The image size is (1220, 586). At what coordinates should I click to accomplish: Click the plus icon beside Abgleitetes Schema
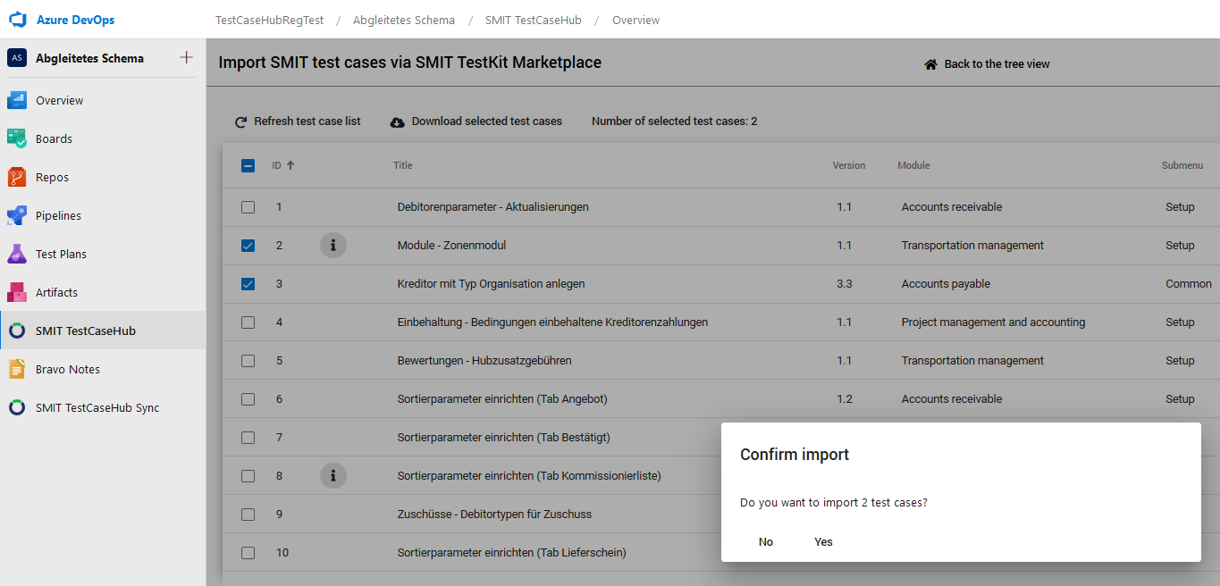click(x=186, y=58)
